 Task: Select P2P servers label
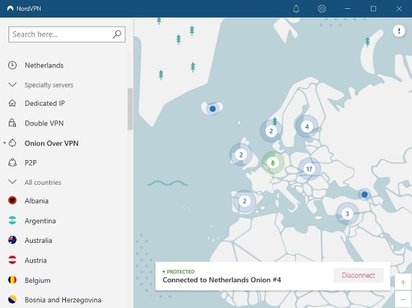coord(31,163)
